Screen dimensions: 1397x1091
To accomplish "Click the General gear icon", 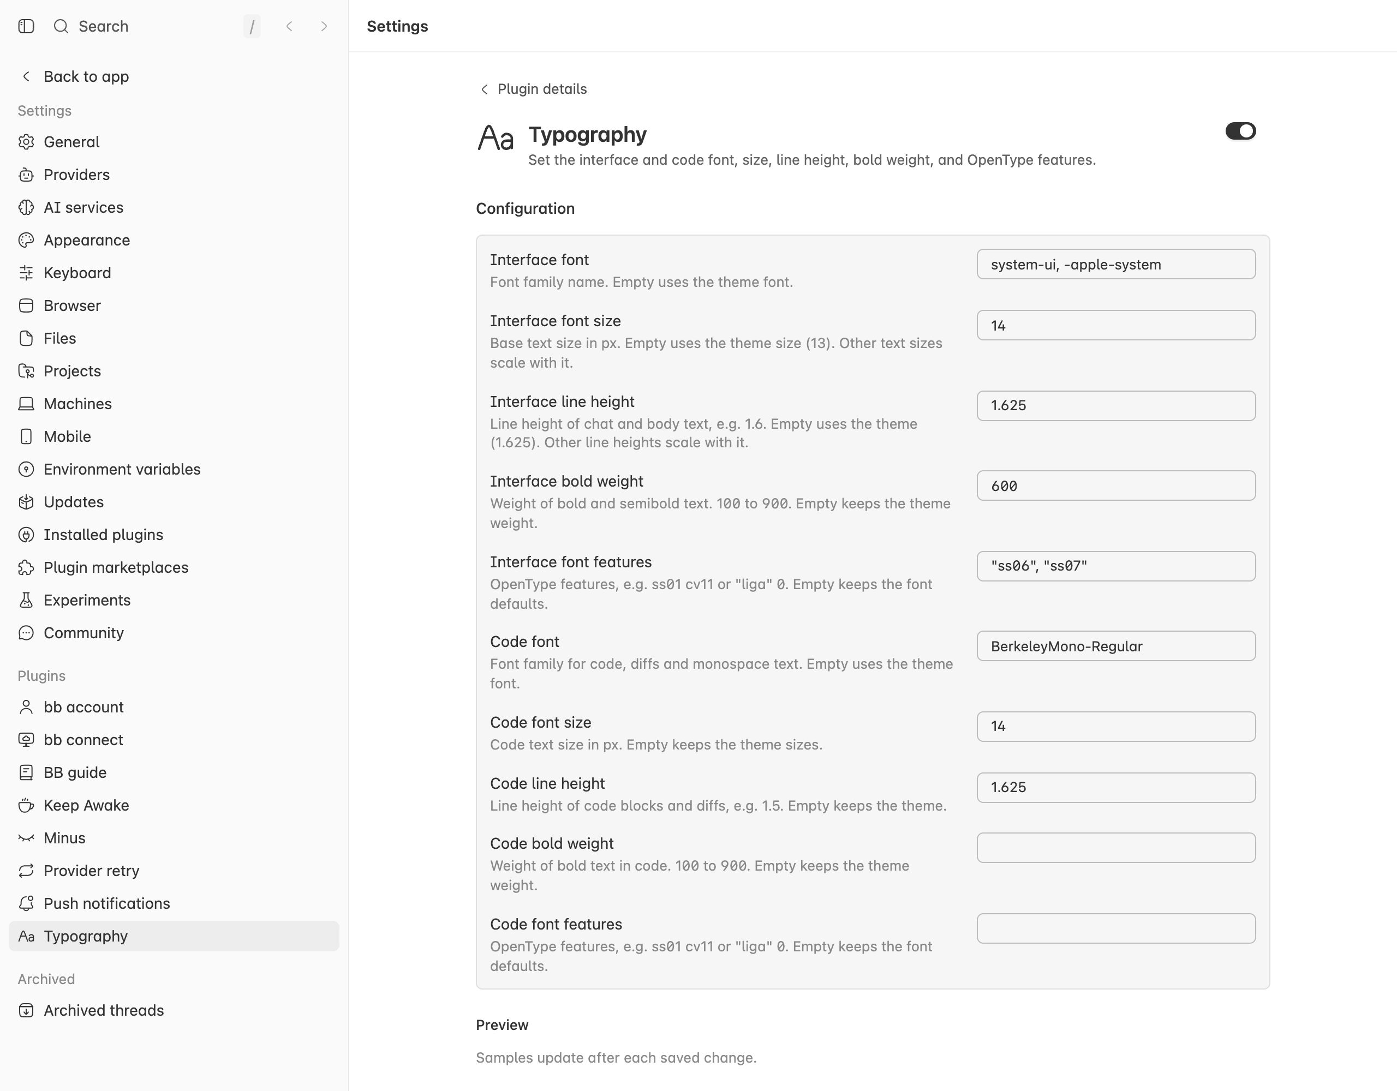I will [26, 142].
